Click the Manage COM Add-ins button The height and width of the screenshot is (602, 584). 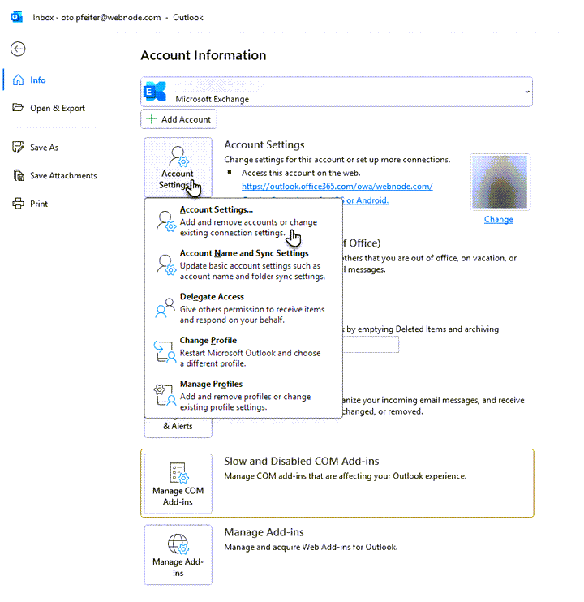pyautogui.click(x=178, y=484)
